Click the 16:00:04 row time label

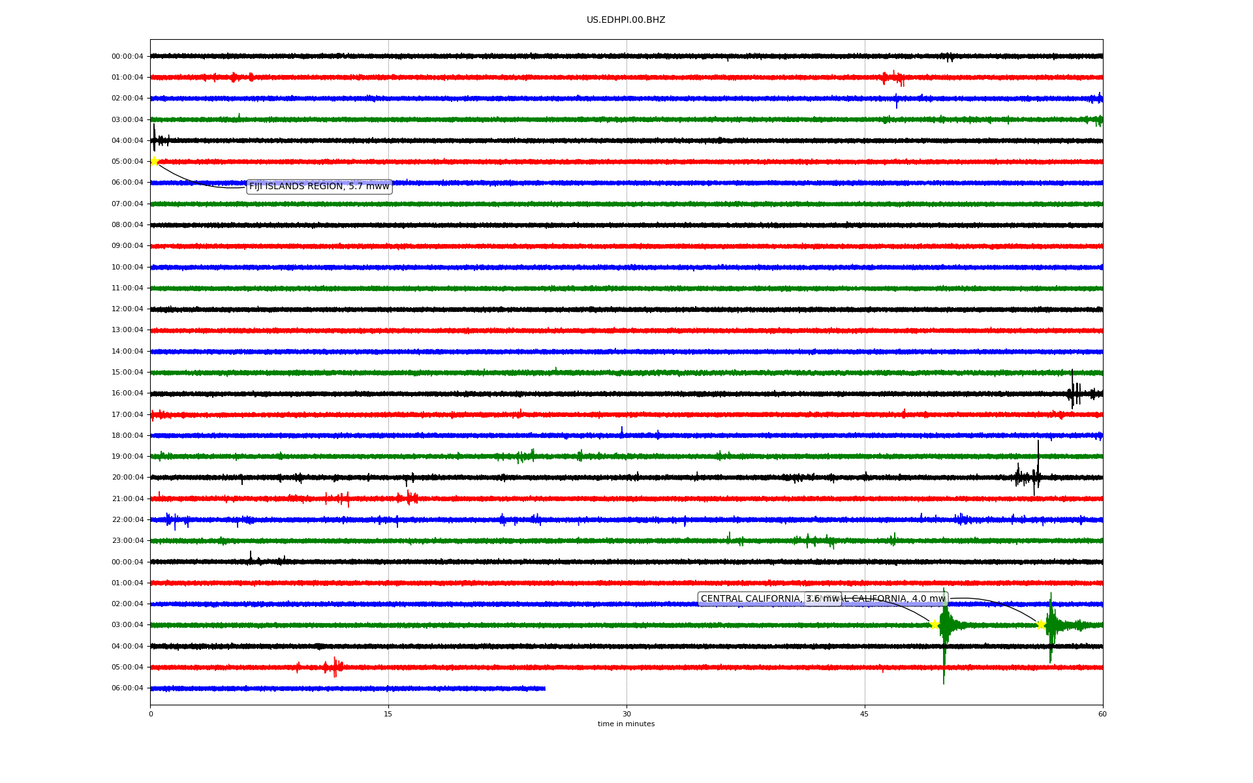[x=127, y=393]
